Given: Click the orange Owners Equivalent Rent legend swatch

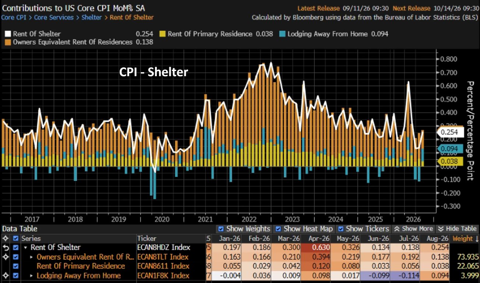Looking at the screenshot, I should click(8, 42).
